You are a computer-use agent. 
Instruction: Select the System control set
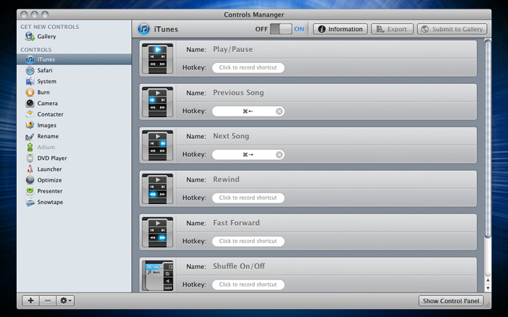[74, 82]
